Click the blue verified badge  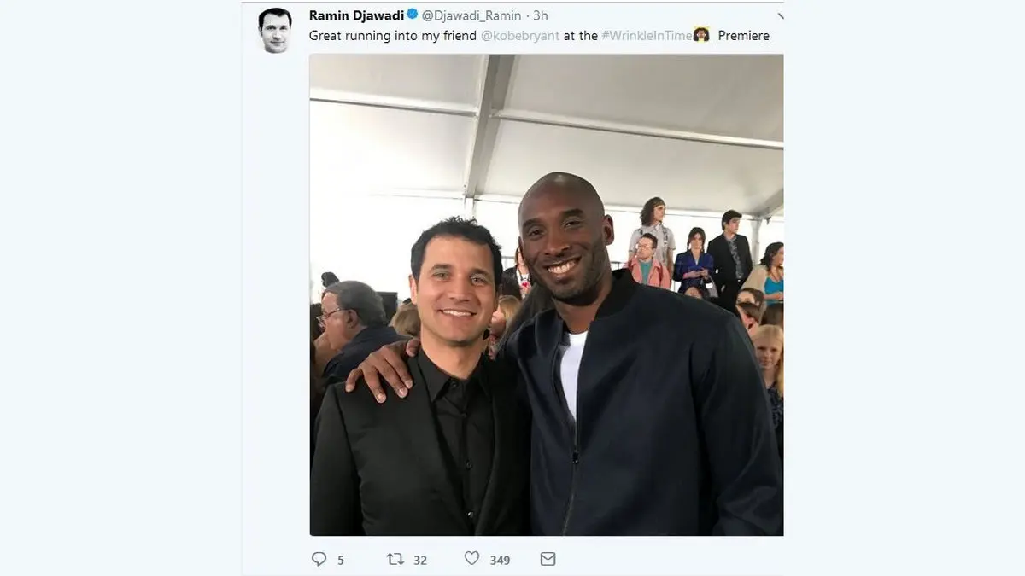[x=412, y=15]
